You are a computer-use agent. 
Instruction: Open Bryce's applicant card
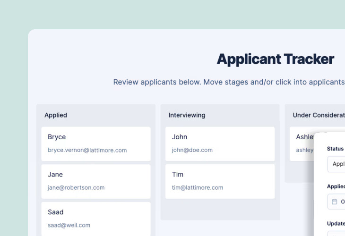(x=96, y=143)
